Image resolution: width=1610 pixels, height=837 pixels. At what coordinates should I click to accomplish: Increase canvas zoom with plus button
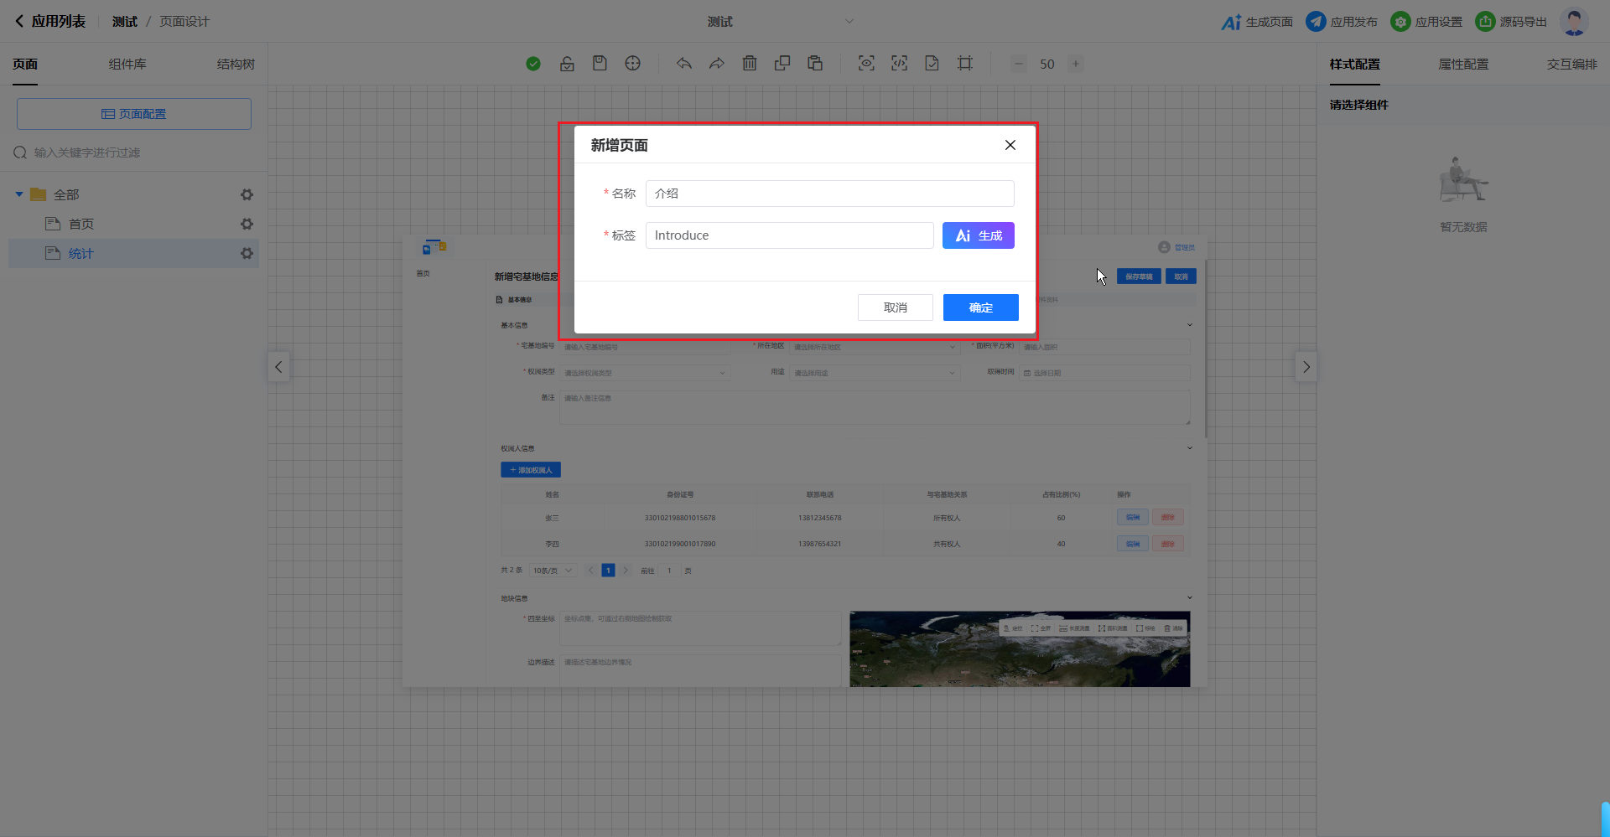[x=1076, y=64]
